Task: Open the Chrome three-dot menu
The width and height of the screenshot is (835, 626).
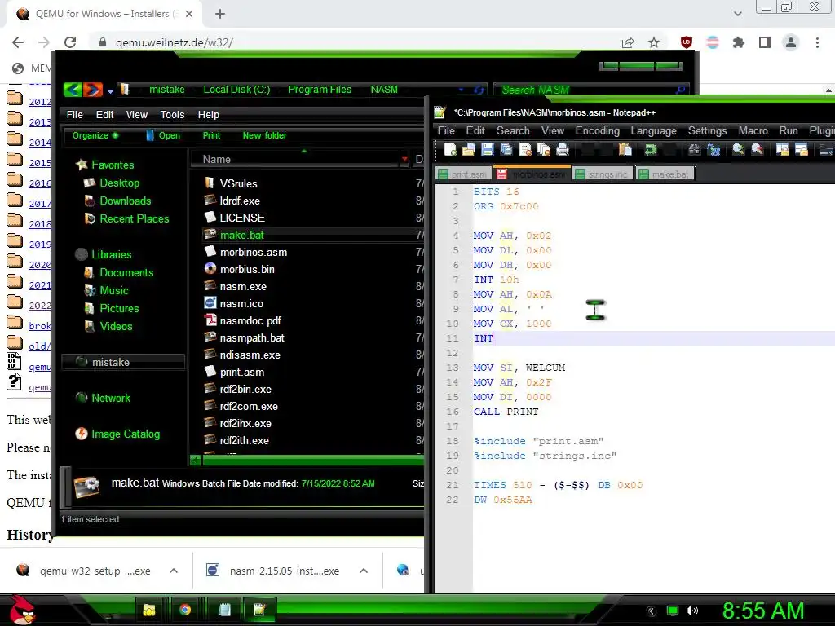Action: click(x=817, y=42)
